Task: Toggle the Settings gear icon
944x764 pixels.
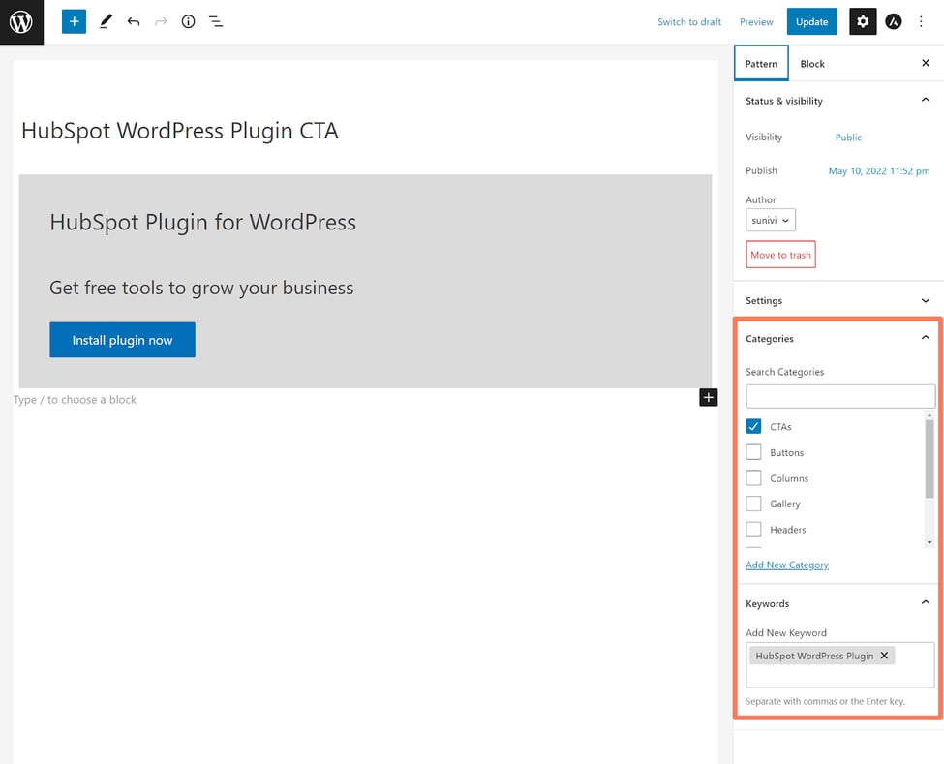Action: click(x=863, y=21)
